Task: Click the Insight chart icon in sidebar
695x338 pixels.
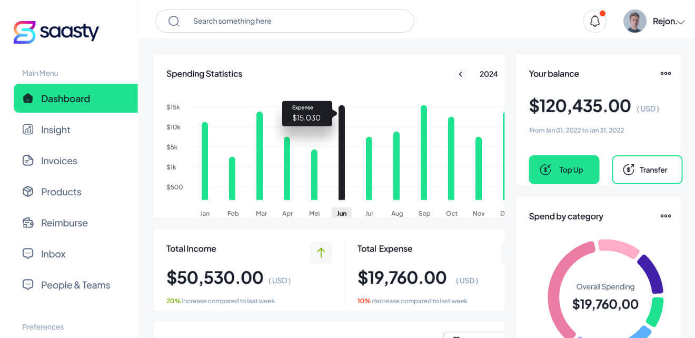Action: [28, 130]
